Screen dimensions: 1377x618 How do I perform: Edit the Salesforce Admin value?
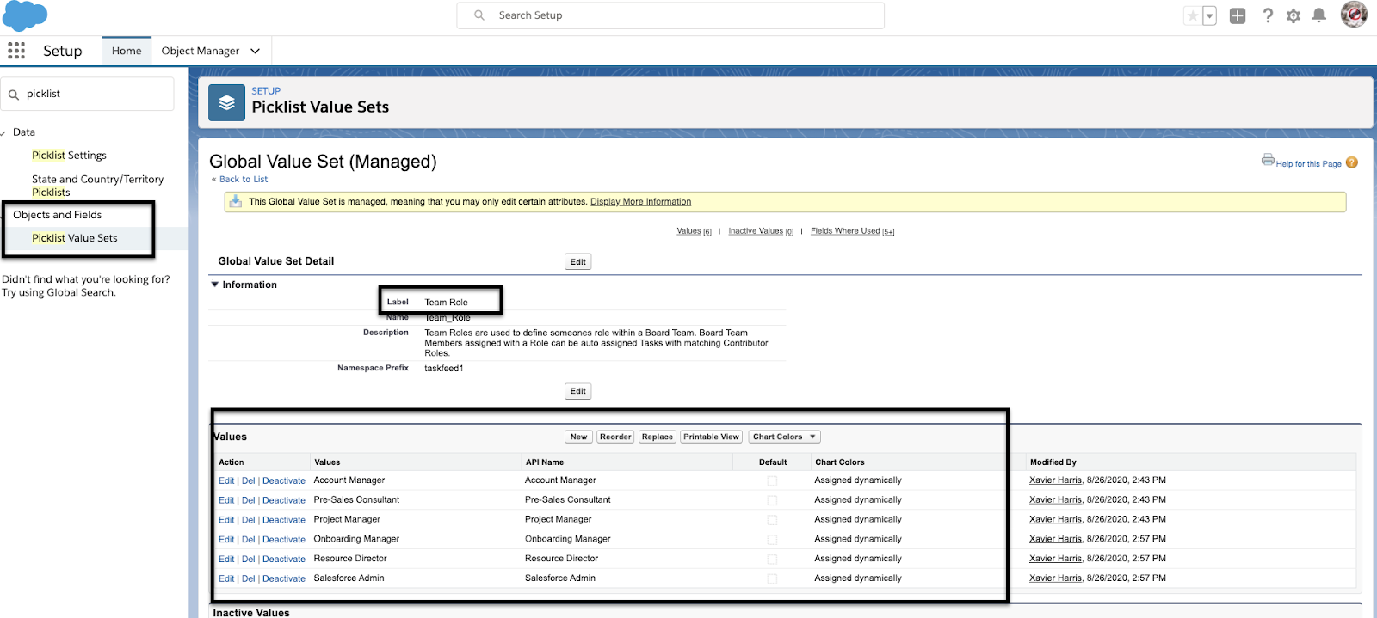pyautogui.click(x=226, y=579)
